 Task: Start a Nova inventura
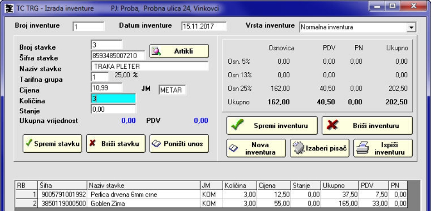coord(256,149)
